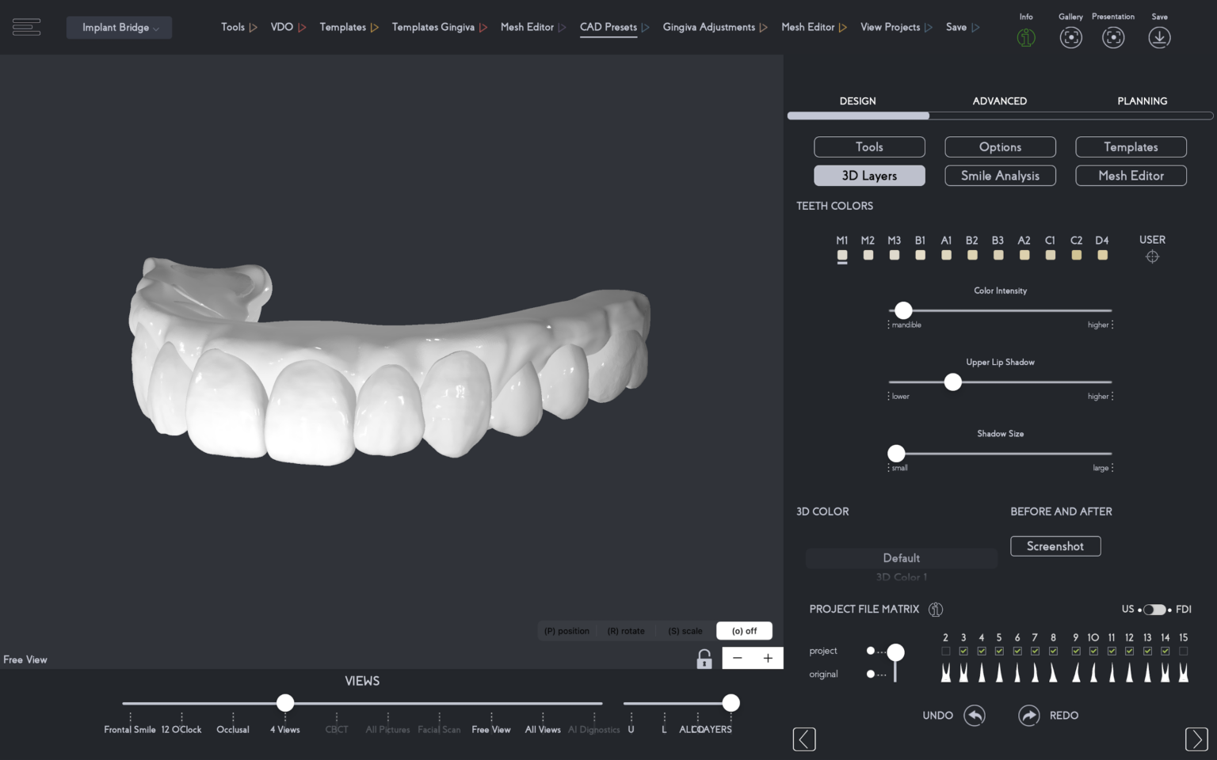Screen dimensions: 1217x760
Task: Click the Undo arrow icon
Action: (974, 715)
